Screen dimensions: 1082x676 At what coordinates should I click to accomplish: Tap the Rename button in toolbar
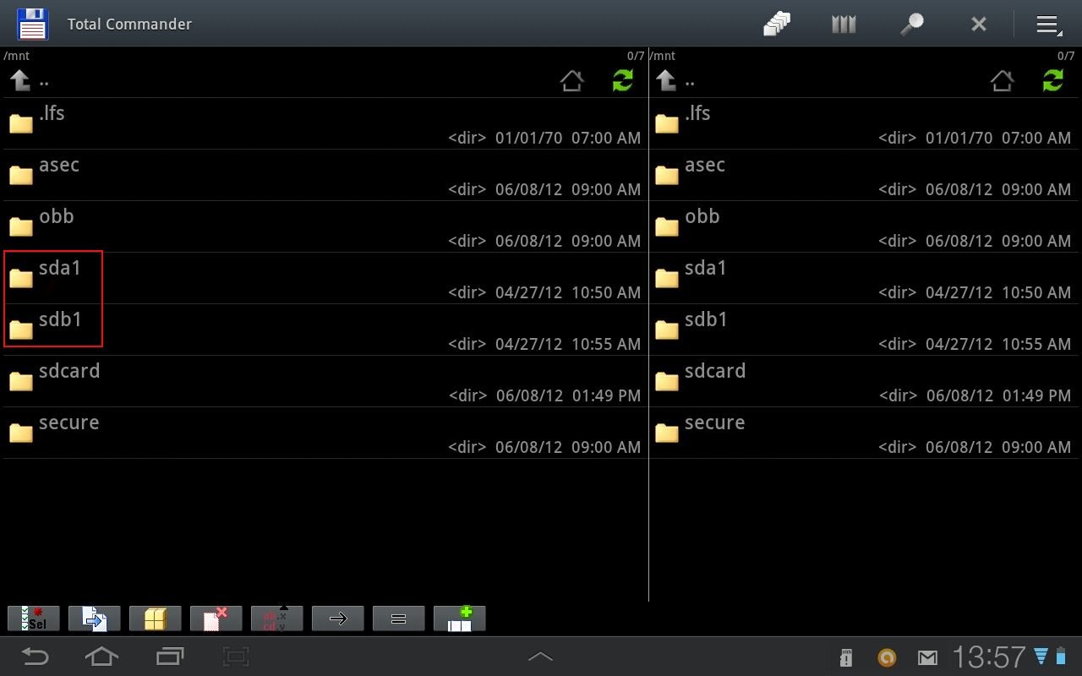click(277, 619)
